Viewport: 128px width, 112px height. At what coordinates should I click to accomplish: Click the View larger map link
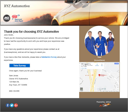click(84, 68)
